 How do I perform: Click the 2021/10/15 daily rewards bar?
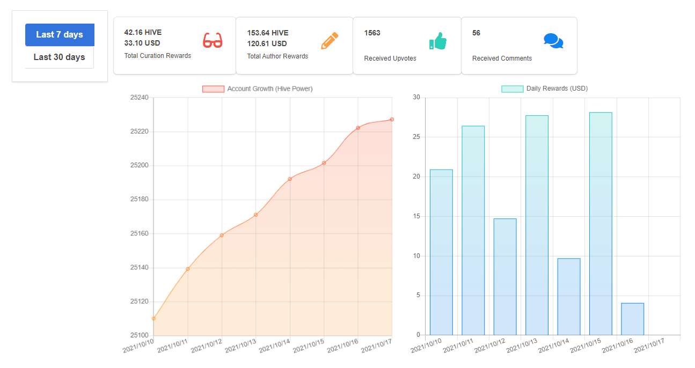point(601,224)
